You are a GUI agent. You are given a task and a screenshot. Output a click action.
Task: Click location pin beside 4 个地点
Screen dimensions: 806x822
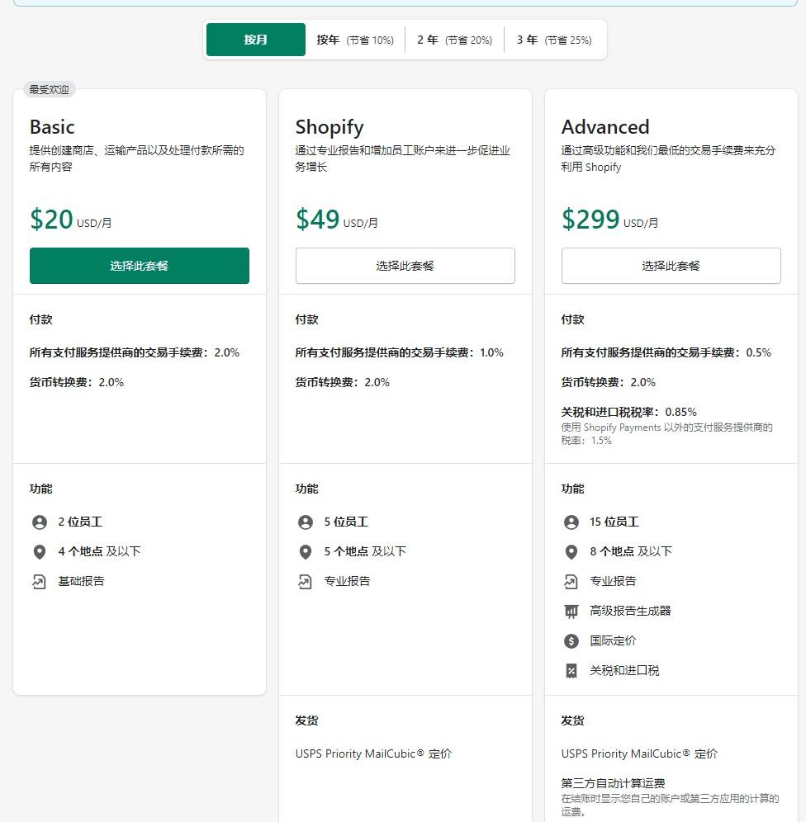tap(40, 552)
